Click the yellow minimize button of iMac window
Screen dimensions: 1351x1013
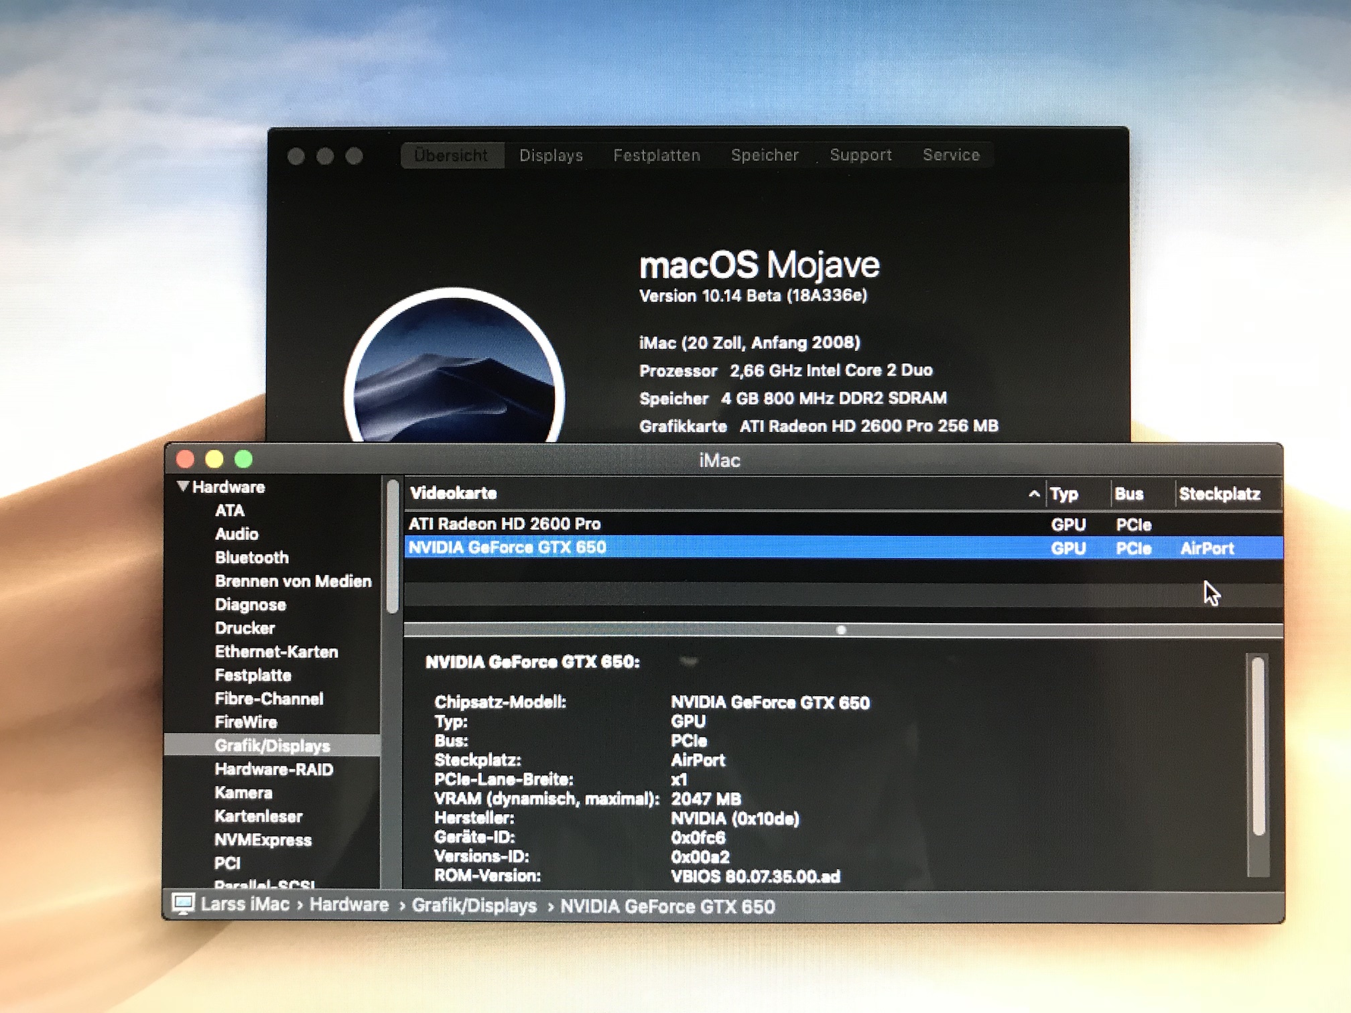pos(214,459)
